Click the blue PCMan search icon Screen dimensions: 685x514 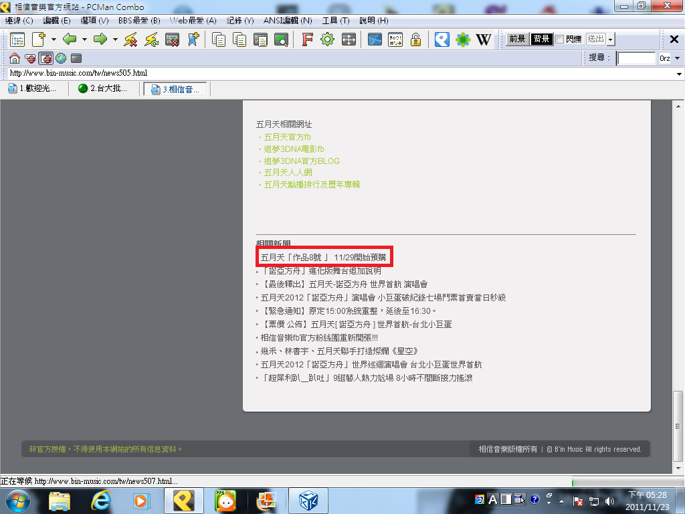click(x=442, y=39)
